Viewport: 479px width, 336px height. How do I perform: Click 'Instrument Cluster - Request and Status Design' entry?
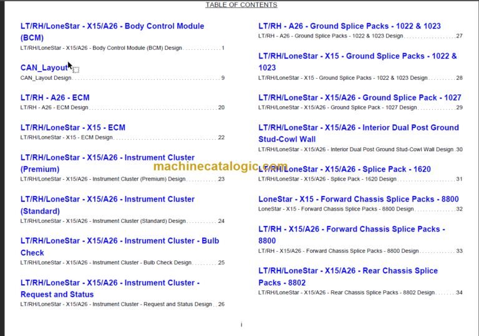(x=122, y=304)
